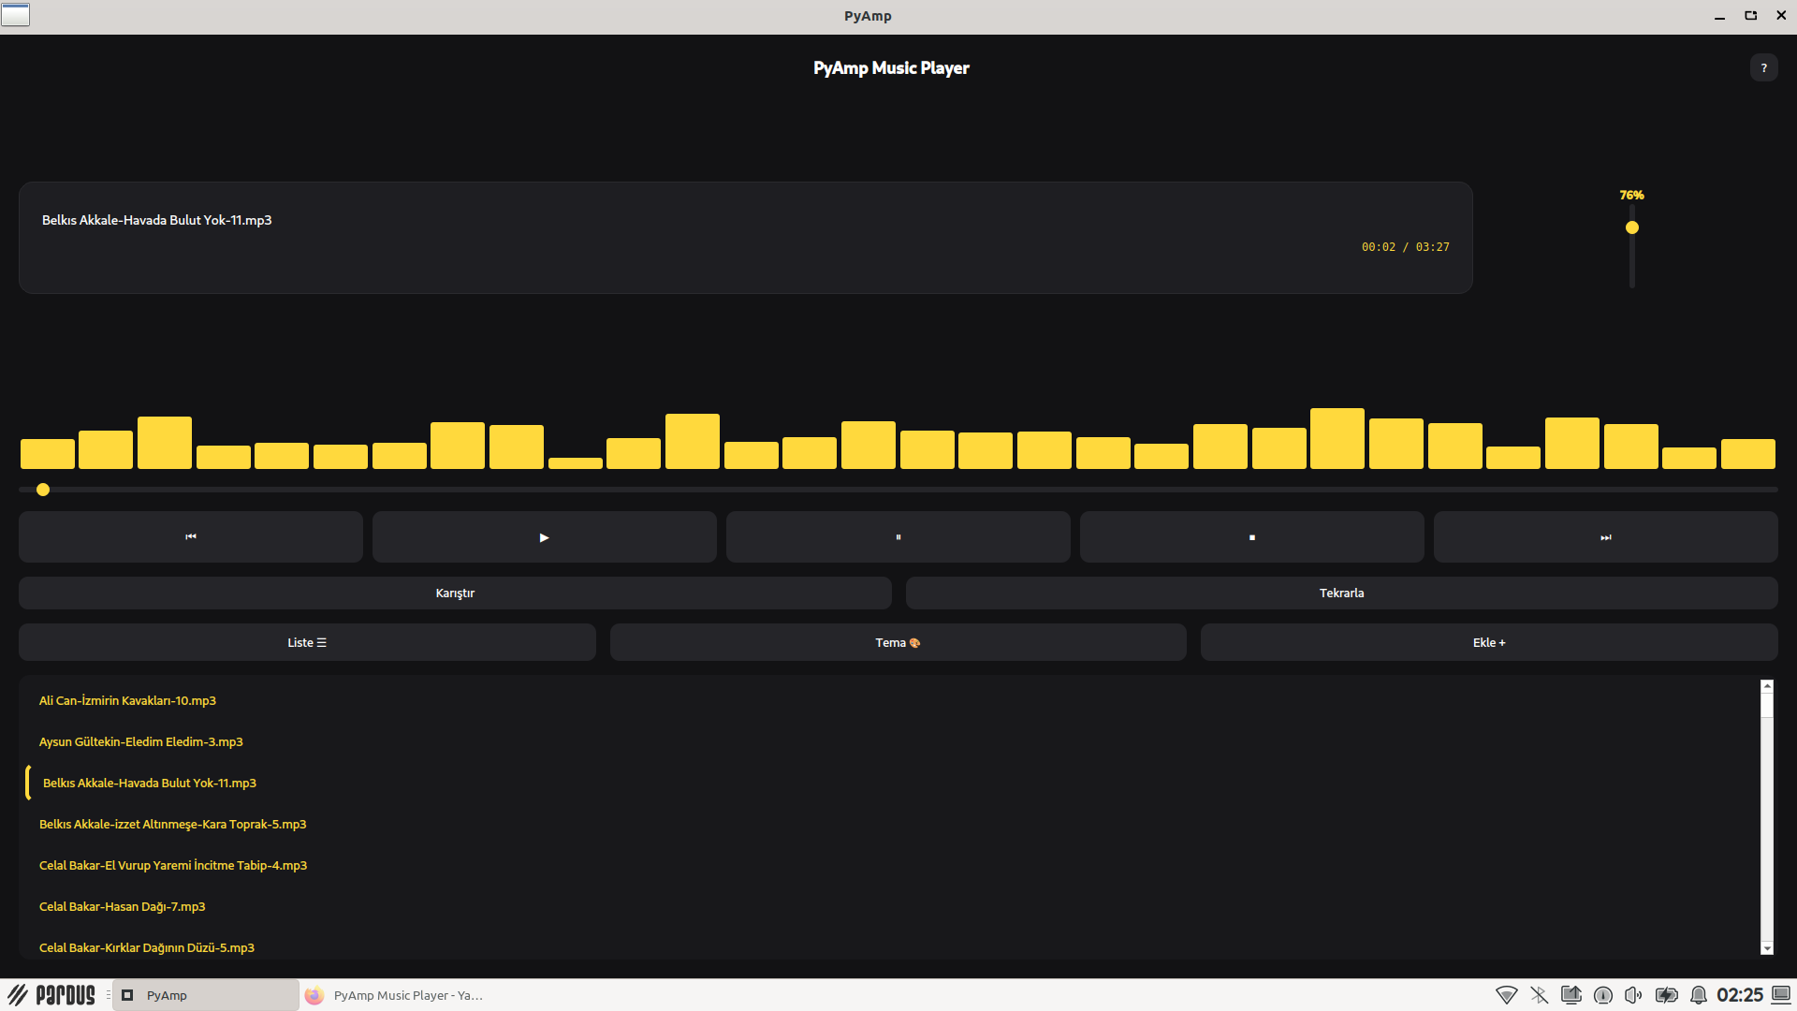Open the Tema theme selector

(x=898, y=642)
